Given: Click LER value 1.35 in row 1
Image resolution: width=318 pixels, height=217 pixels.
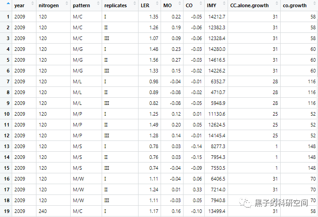Looking at the screenshot, I should [x=154, y=17].
